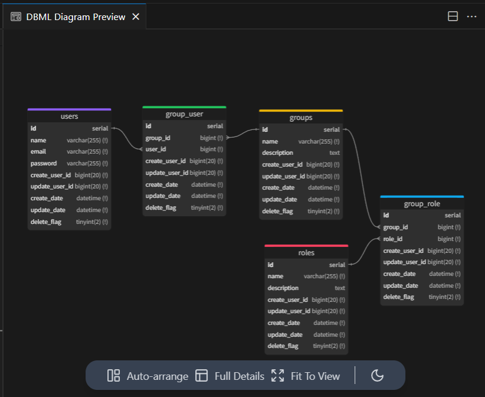Click the groups table header
The width and height of the screenshot is (485, 397).
point(301,118)
